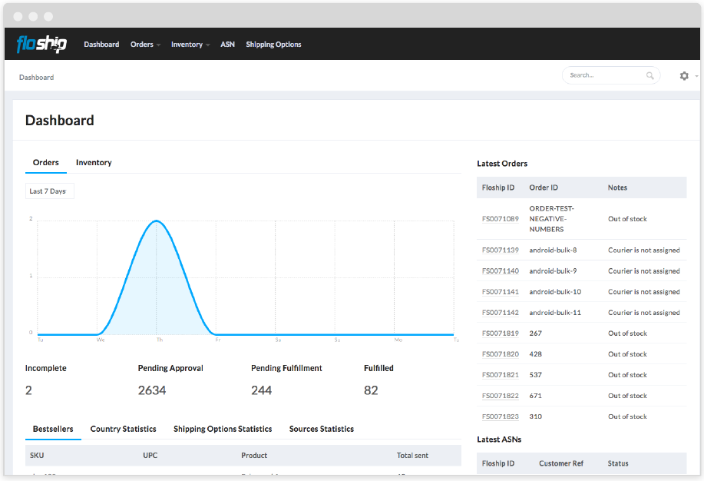Click the android-bulk-8 order row link
The width and height of the screenshot is (704, 481).
click(x=551, y=250)
